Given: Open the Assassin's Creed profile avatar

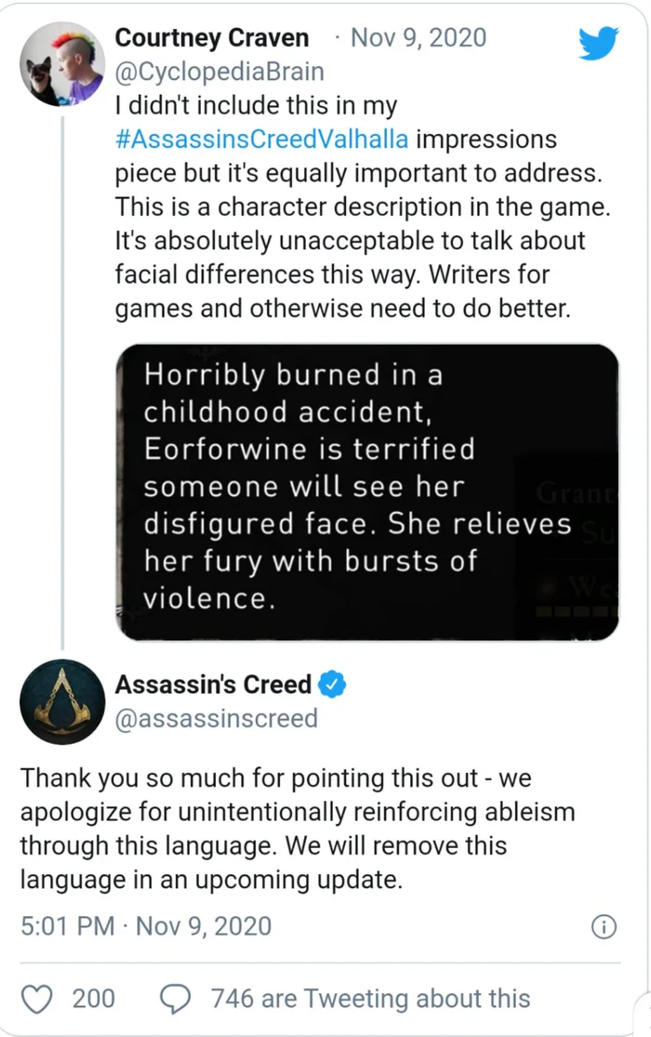Looking at the screenshot, I should [62, 702].
